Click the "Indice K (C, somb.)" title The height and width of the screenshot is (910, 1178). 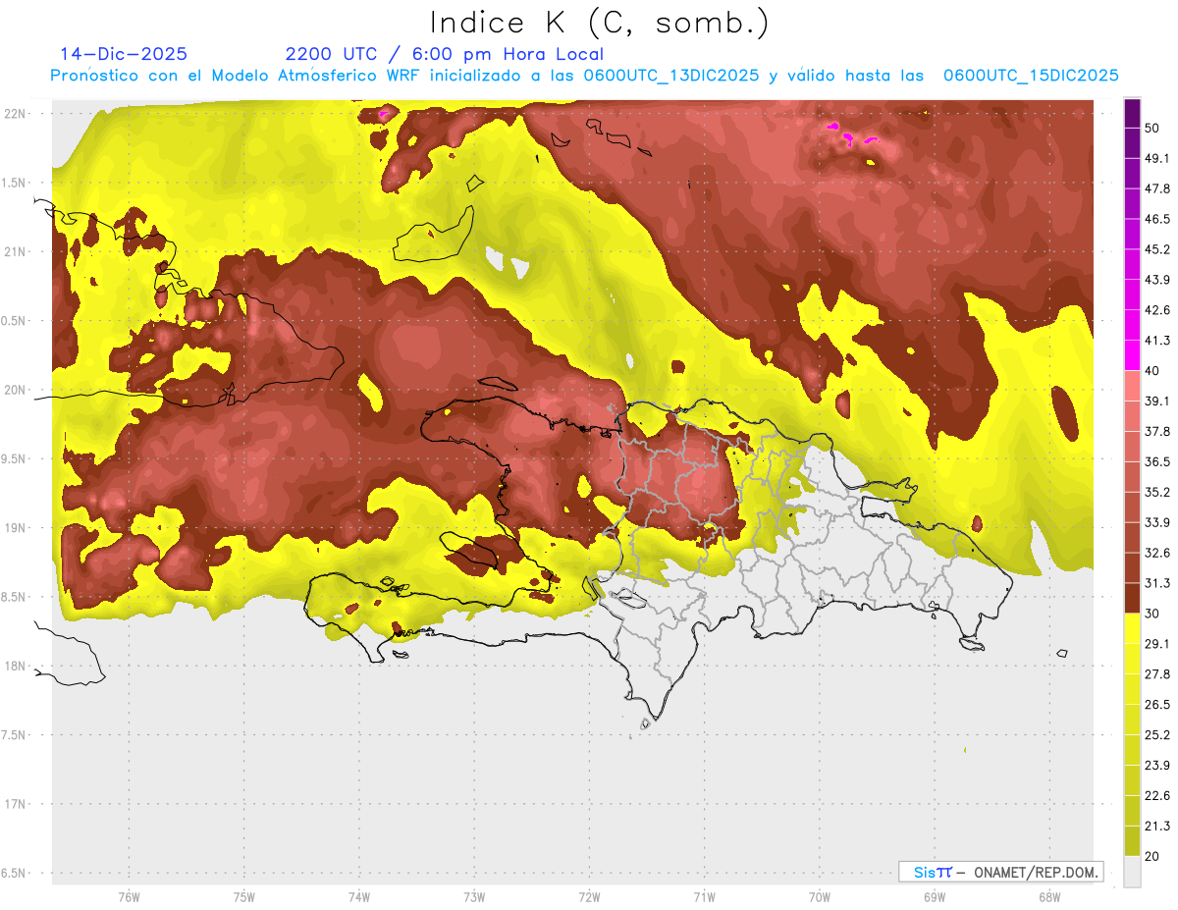tap(599, 23)
